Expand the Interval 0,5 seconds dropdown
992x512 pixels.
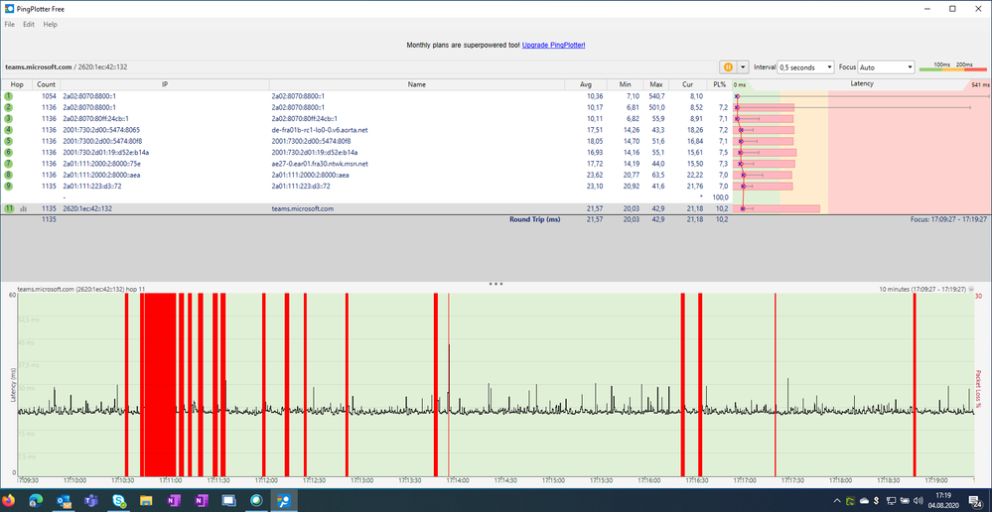(805, 67)
